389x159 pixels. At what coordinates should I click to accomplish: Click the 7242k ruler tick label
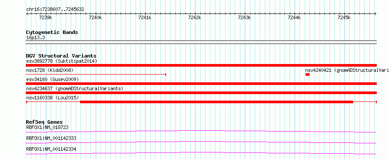click(195, 17)
